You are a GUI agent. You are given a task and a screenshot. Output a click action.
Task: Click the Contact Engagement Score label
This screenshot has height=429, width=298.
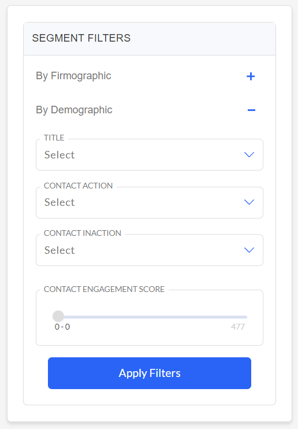[x=104, y=289]
